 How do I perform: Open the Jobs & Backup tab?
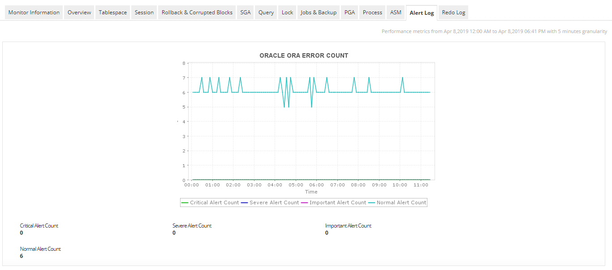318,12
